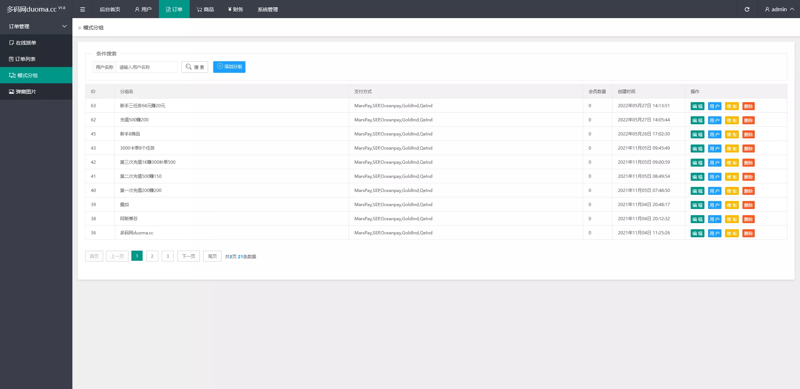
Task: Open the 财务 top navigation tab
Action: coord(235,9)
